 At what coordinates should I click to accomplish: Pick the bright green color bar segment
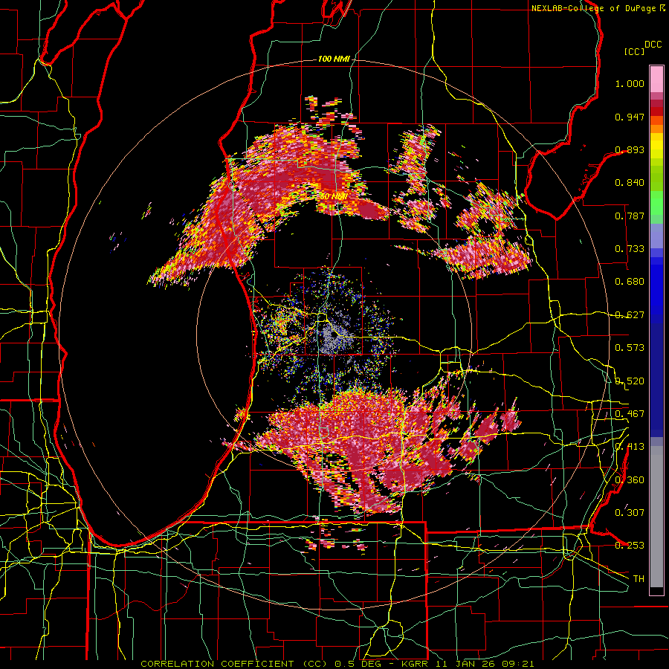coord(656,203)
